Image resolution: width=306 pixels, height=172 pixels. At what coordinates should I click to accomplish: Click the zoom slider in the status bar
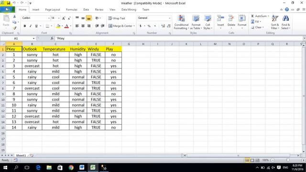pos(288,160)
